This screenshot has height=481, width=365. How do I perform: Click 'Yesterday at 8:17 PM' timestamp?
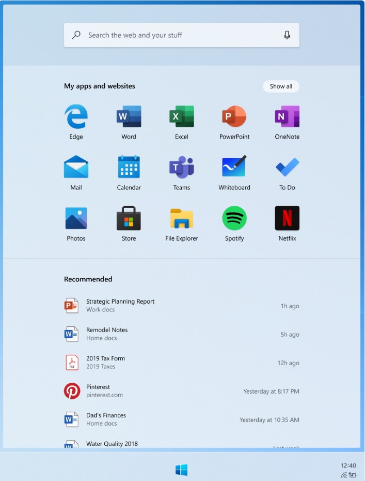click(271, 391)
